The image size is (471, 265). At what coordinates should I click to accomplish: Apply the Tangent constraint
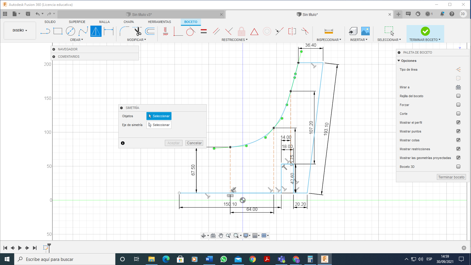tap(191, 31)
